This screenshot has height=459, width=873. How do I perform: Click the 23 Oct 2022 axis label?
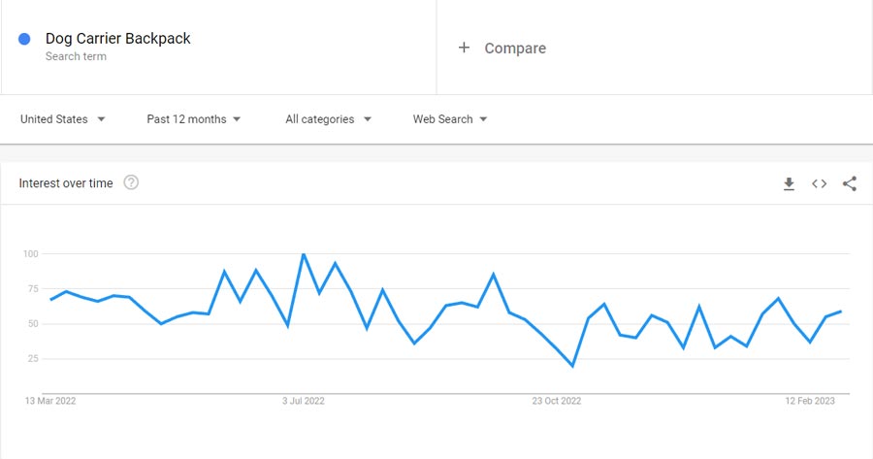558,400
